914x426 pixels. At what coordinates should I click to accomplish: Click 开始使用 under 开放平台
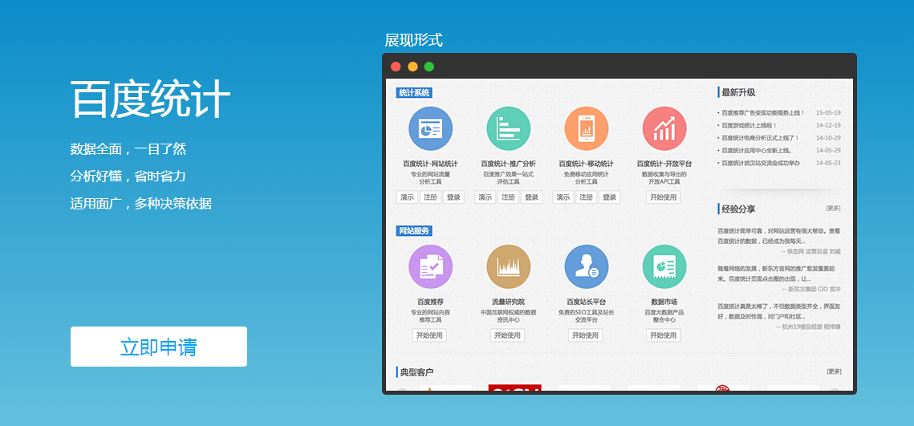664,197
